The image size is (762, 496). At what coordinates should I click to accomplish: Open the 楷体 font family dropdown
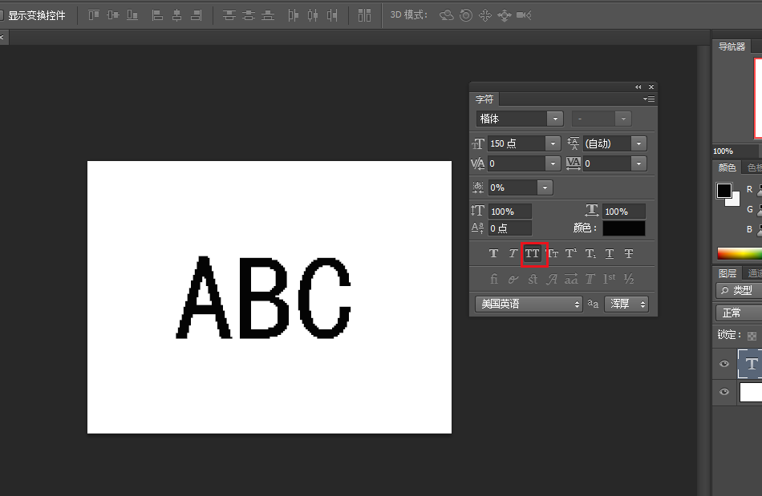555,119
